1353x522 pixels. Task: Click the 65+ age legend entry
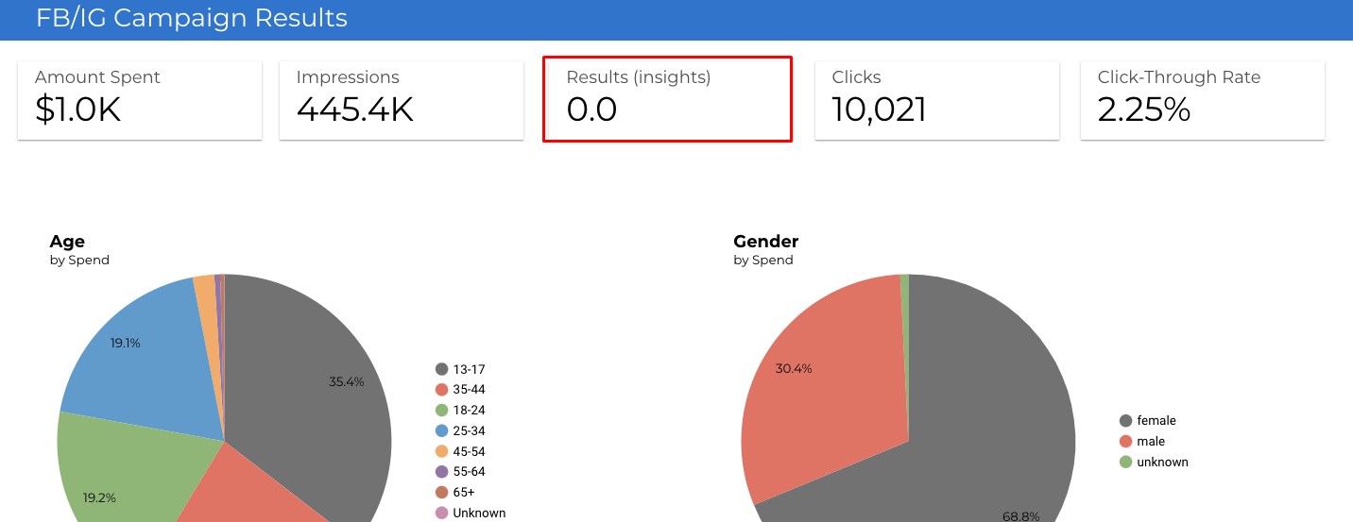462,493
